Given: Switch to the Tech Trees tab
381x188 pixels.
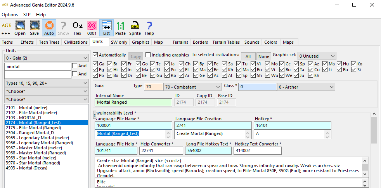Looking at the screenshot, I should [x=49, y=42].
